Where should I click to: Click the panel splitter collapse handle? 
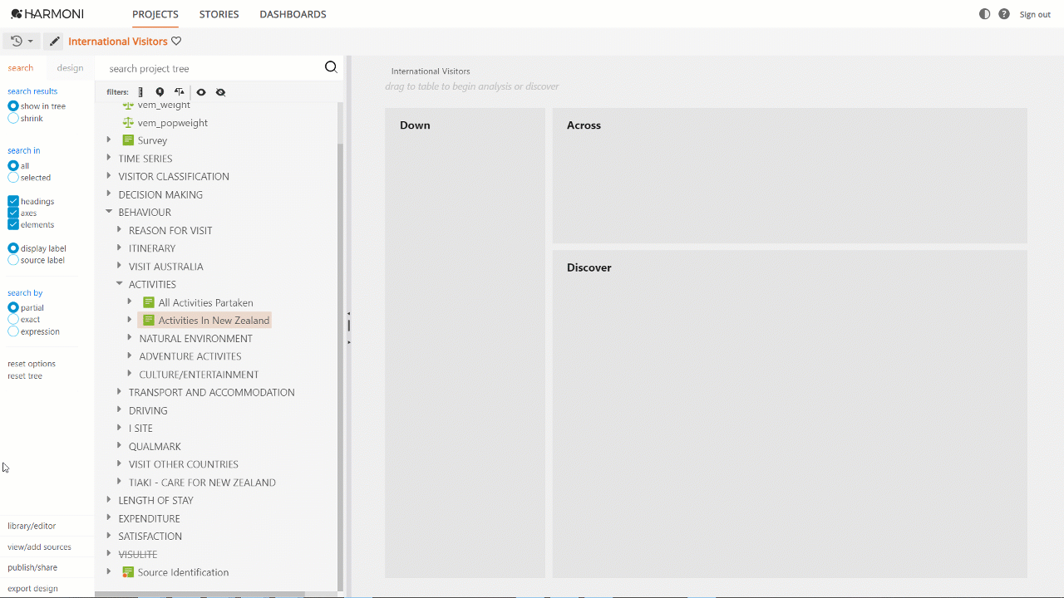coord(348,326)
